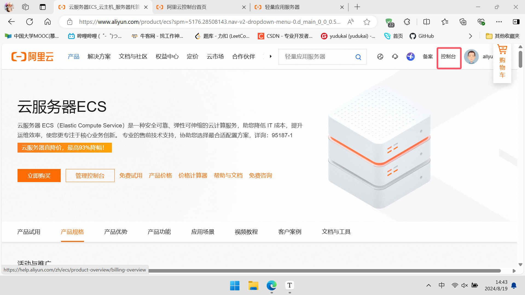
Task: Click the 管理控制台 button
Action: click(90, 176)
